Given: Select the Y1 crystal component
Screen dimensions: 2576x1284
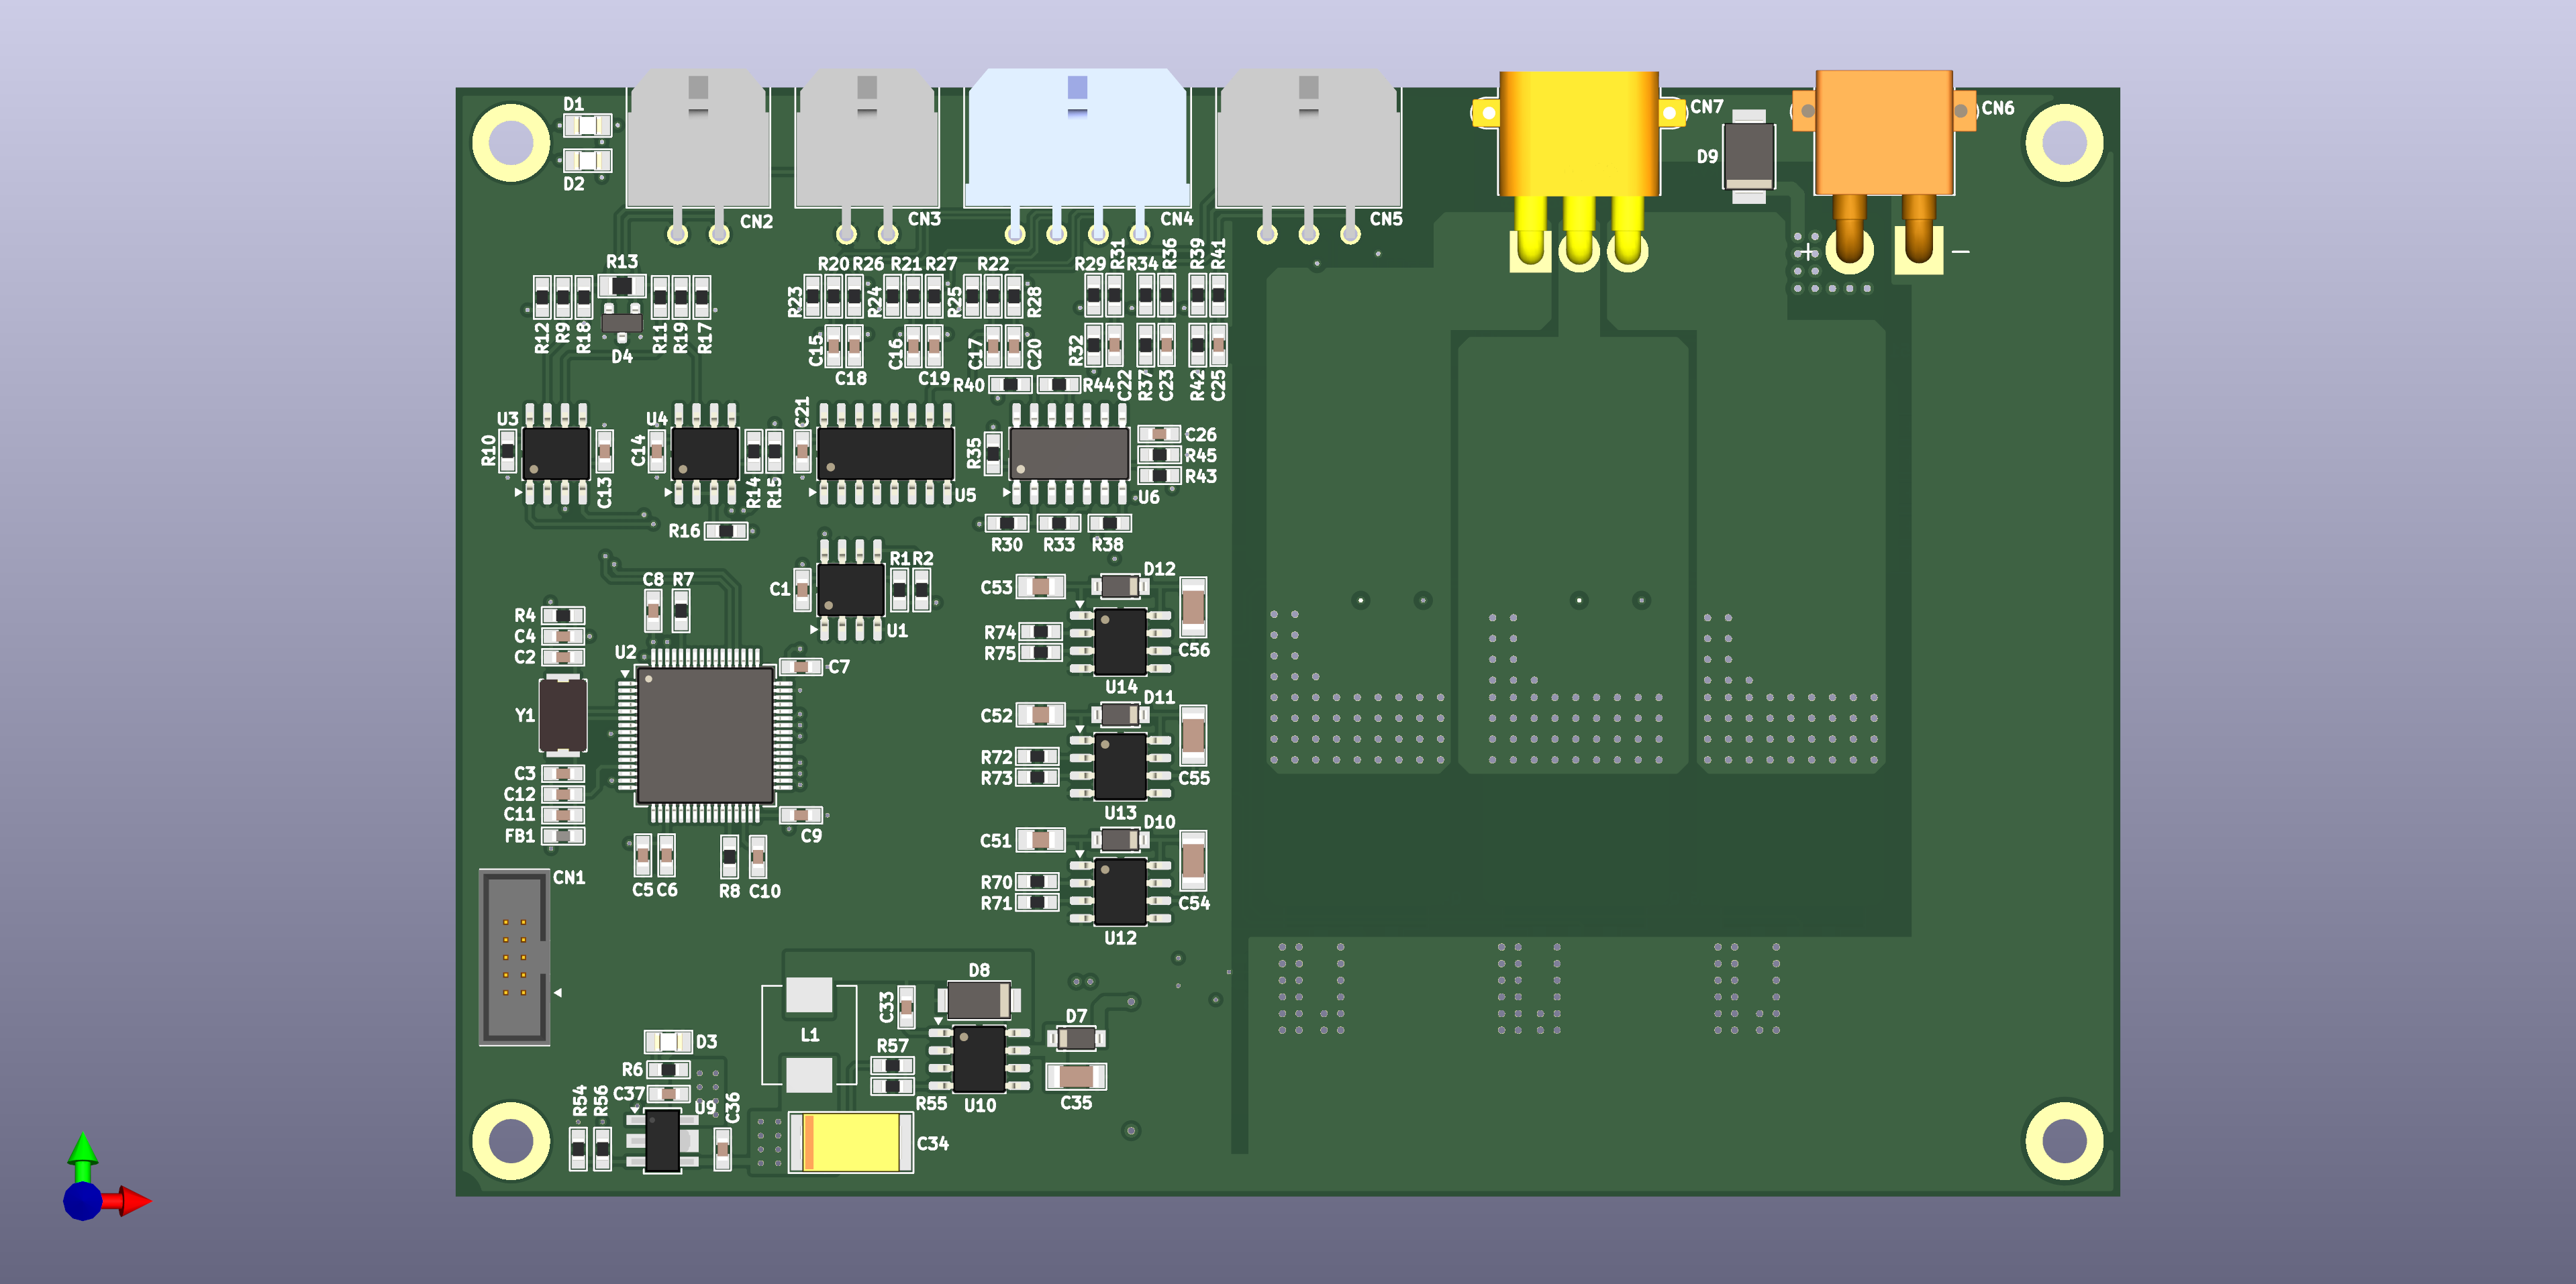Looking at the screenshot, I should point(562,714).
